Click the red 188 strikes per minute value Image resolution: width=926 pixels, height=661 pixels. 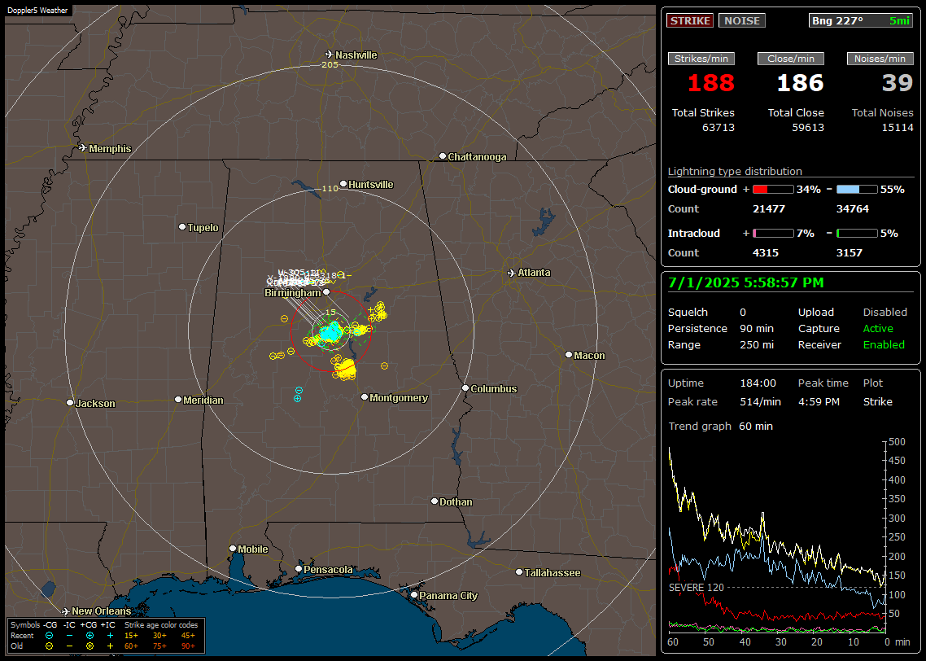(x=710, y=83)
